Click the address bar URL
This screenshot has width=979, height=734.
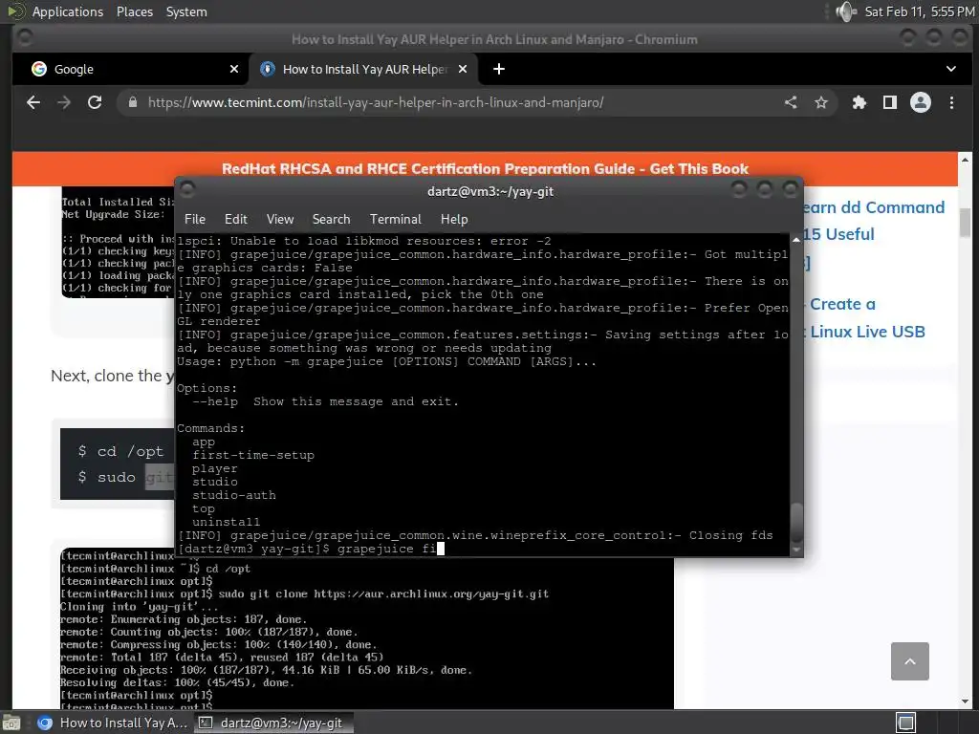[x=376, y=102]
